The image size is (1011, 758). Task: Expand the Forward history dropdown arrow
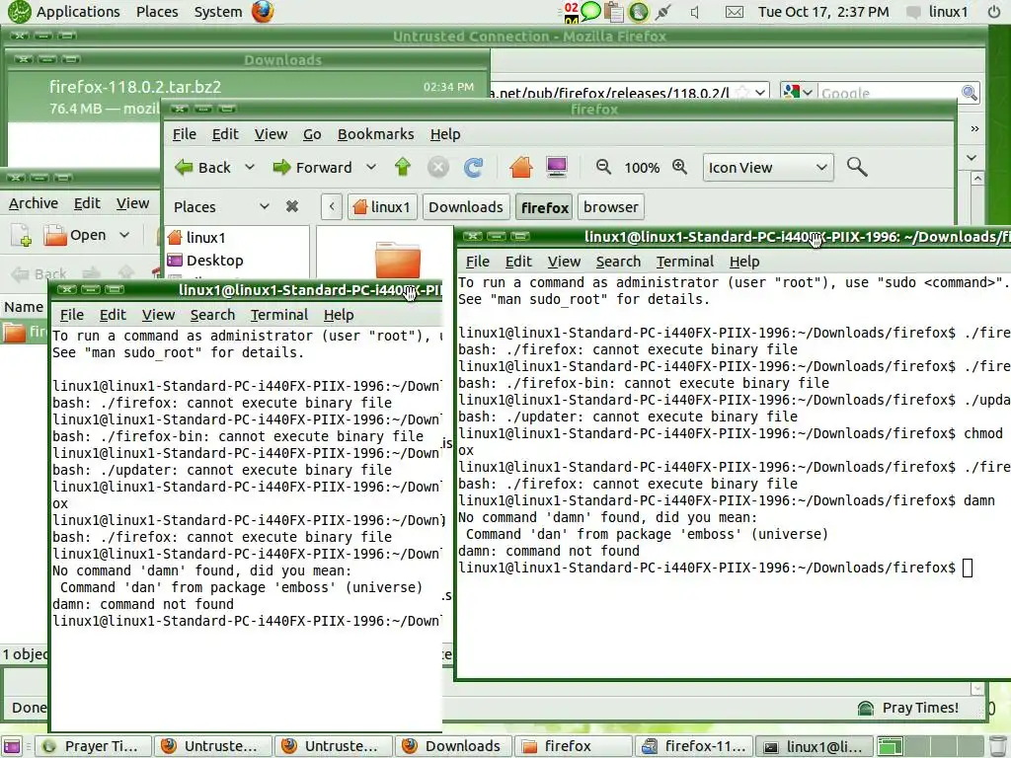pyautogui.click(x=371, y=168)
